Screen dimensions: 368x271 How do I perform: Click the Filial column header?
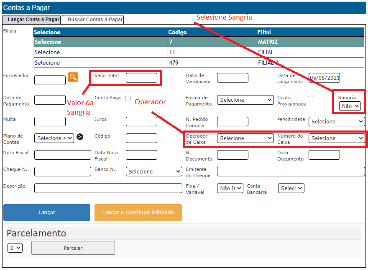[310, 32]
